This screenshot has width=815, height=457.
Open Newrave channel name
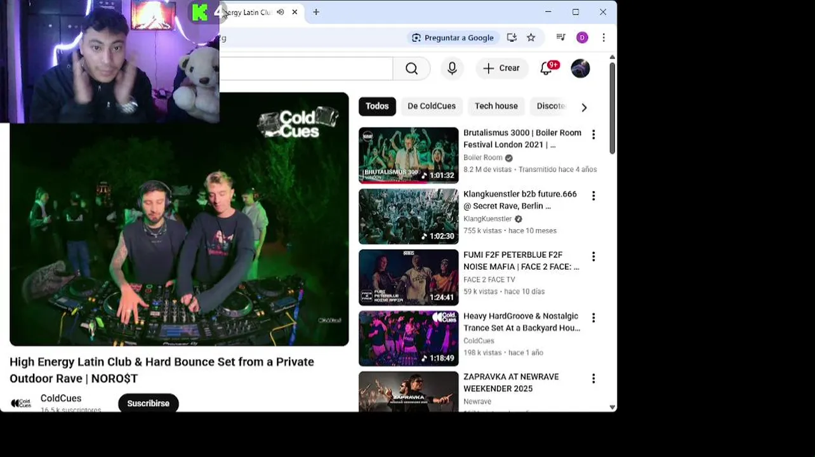tap(477, 401)
